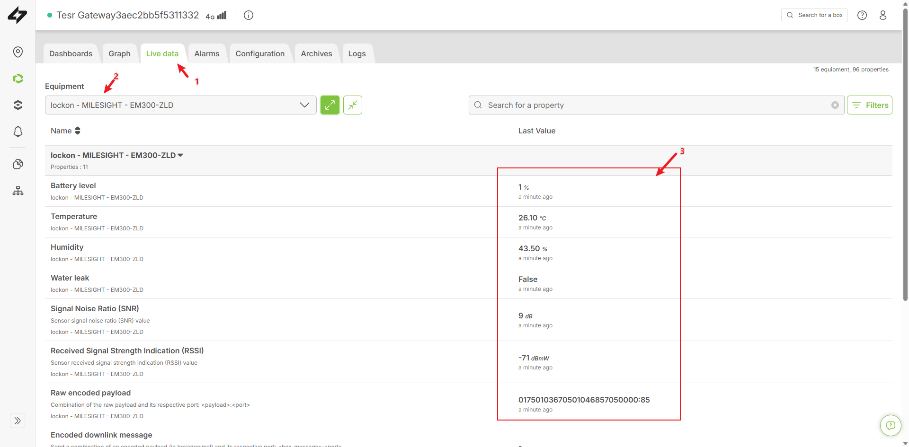Open the layers stack sidebar icon
909x447 pixels.
[18, 105]
